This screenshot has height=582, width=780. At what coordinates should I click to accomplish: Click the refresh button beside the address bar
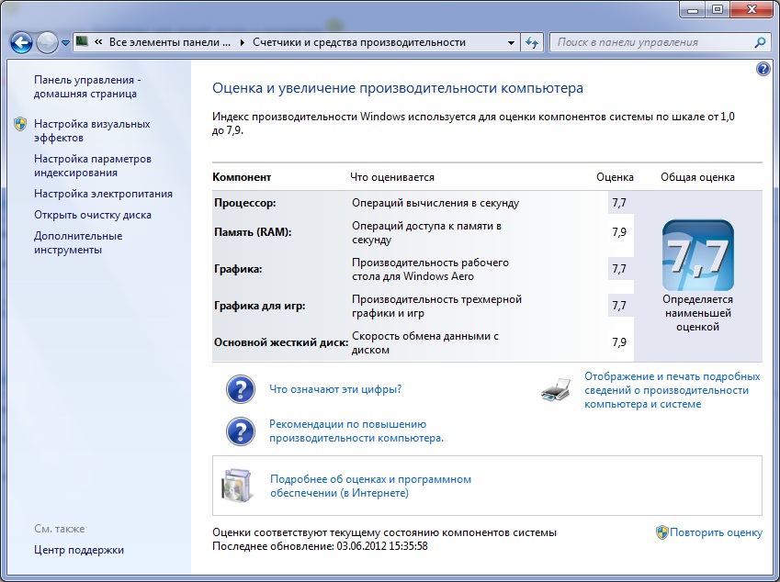[533, 42]
